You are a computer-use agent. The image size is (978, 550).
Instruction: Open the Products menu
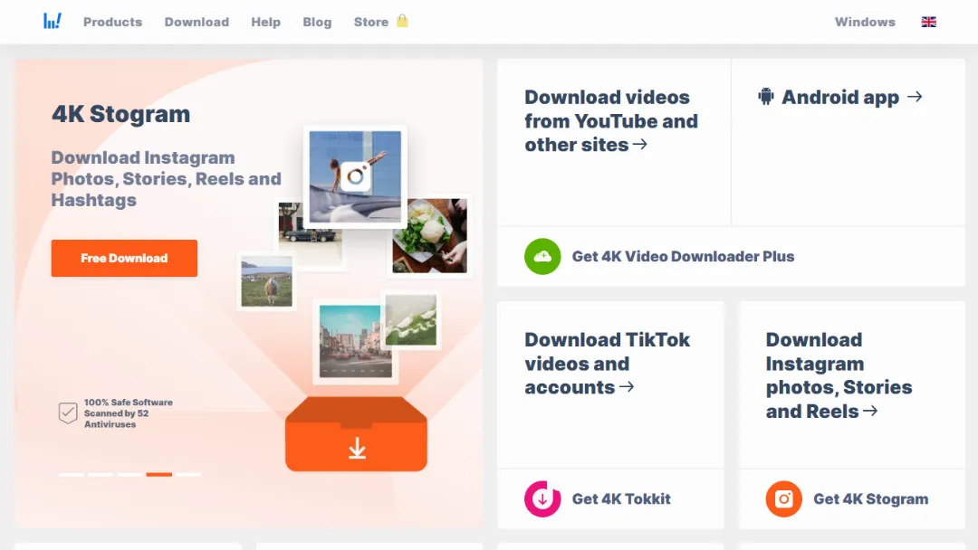[x=113, y=22]
